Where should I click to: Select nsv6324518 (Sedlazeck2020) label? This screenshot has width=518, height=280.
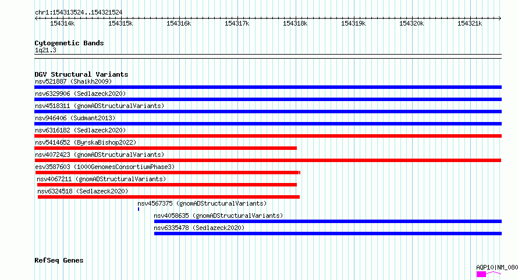tap(83, 191)
